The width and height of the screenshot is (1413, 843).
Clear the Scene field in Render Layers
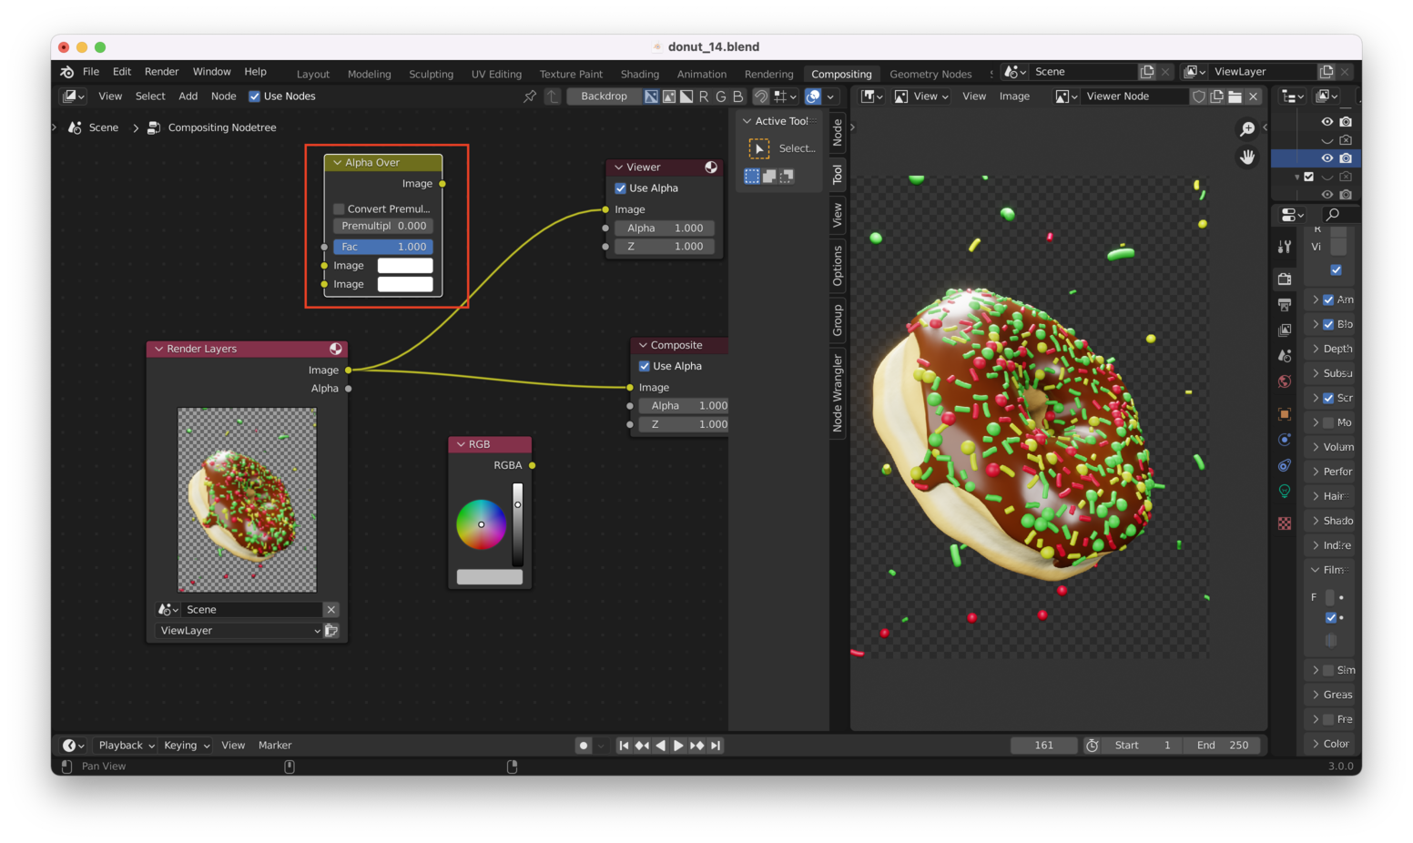tap(331, 610)
